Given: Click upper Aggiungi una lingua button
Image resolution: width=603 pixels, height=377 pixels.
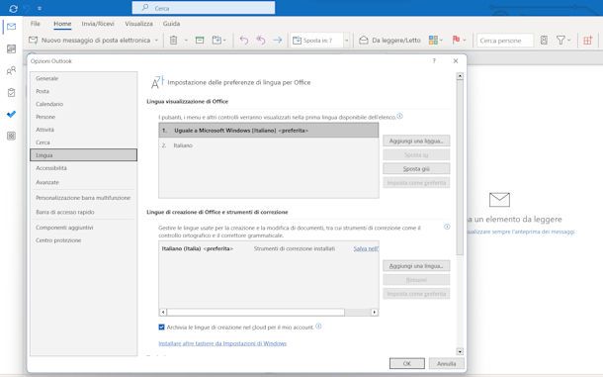Looking at the screenshot, I should tap(416, 141).
